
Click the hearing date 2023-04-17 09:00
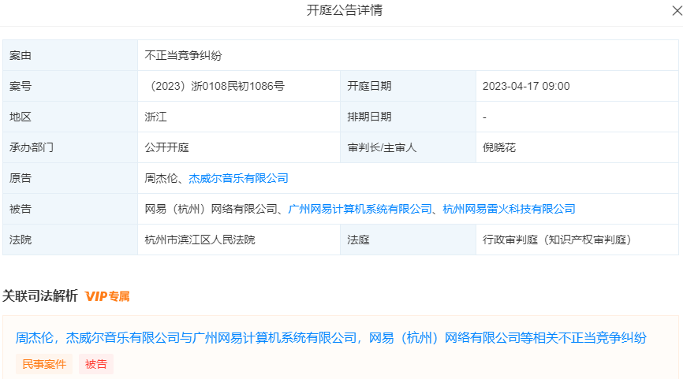pos(525,87)
